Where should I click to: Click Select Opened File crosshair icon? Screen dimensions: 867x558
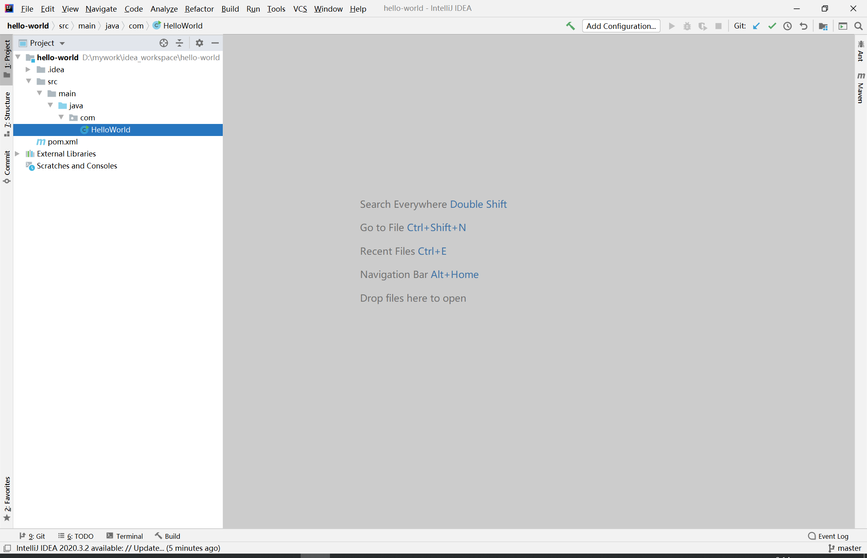coord(164,43)
